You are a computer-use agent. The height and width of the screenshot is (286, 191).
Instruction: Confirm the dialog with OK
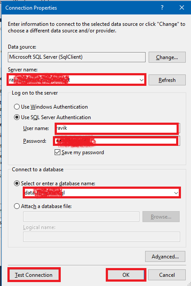point(126,275)
